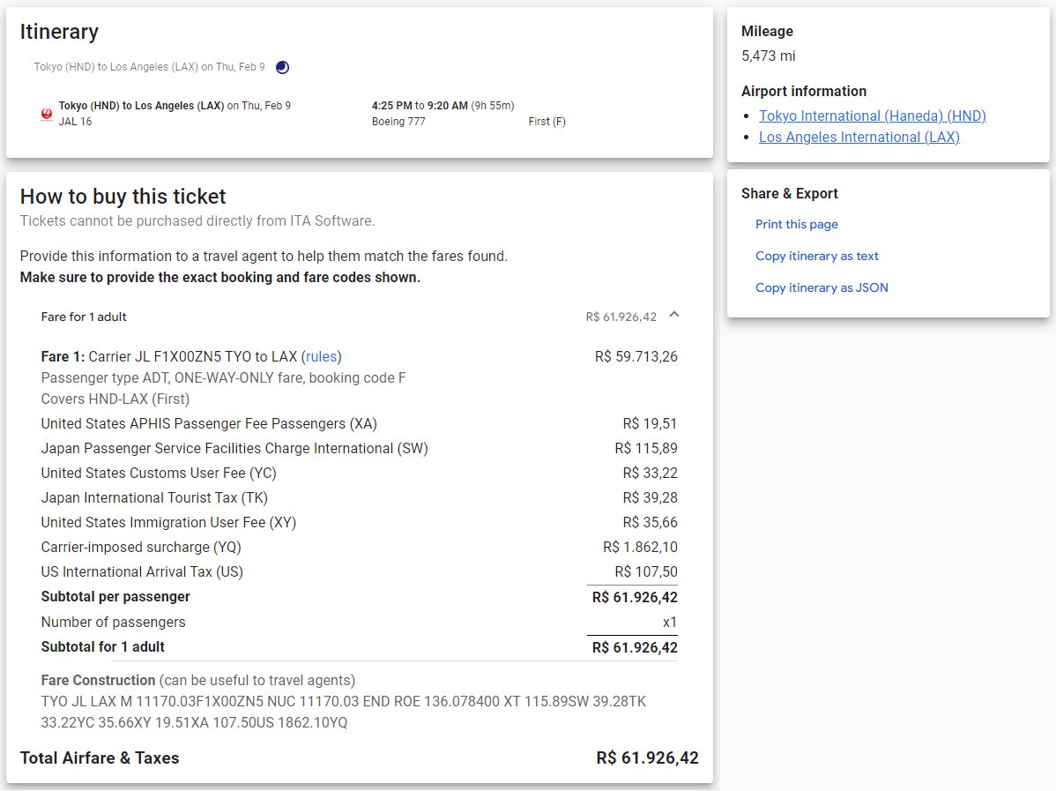Screen dimensions: 1056x791
Task: Open the fare rules link
Action: tap(321, 356)
